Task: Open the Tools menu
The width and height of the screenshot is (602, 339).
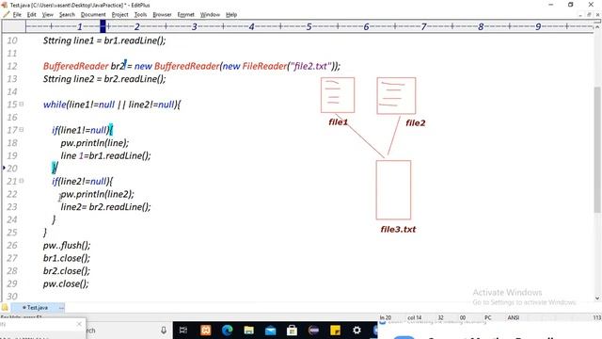Action: (140, 15)
